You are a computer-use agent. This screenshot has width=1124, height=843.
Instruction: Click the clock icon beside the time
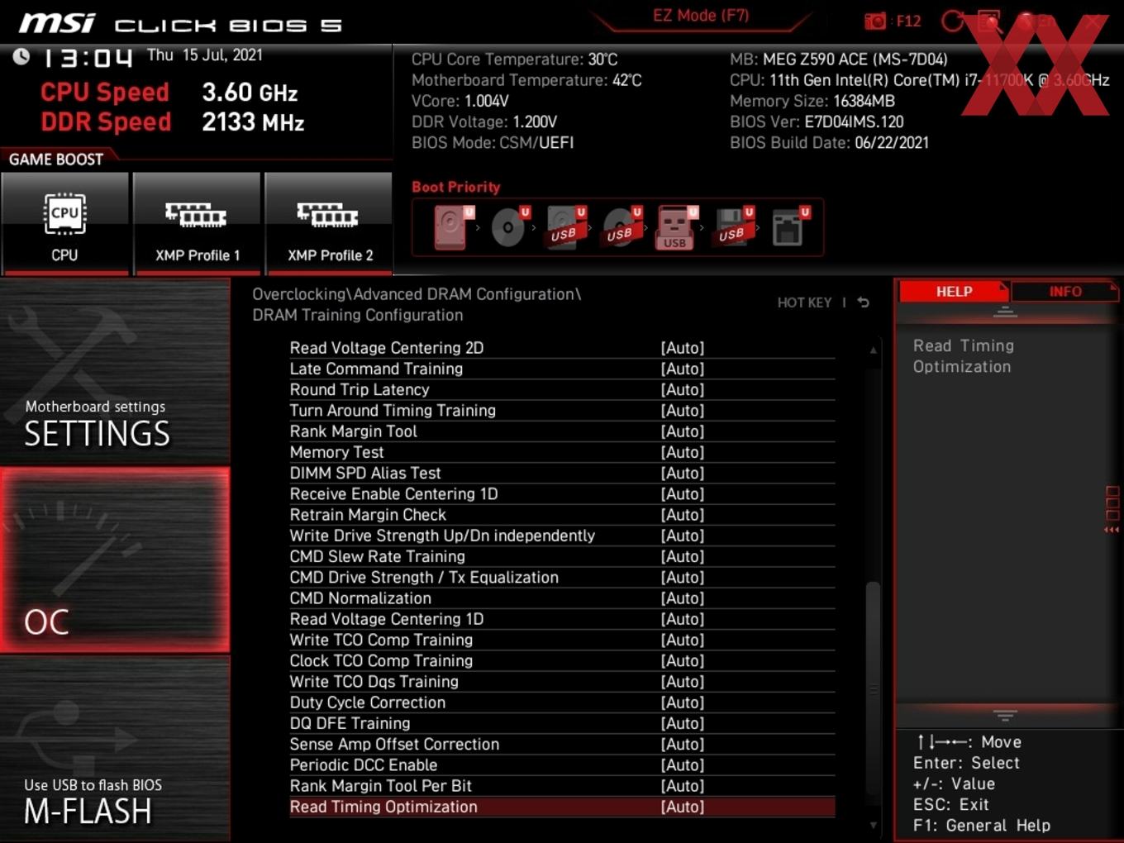coord(21,56)
